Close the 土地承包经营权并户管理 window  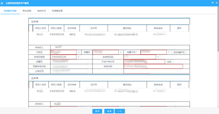coord(217,3)
